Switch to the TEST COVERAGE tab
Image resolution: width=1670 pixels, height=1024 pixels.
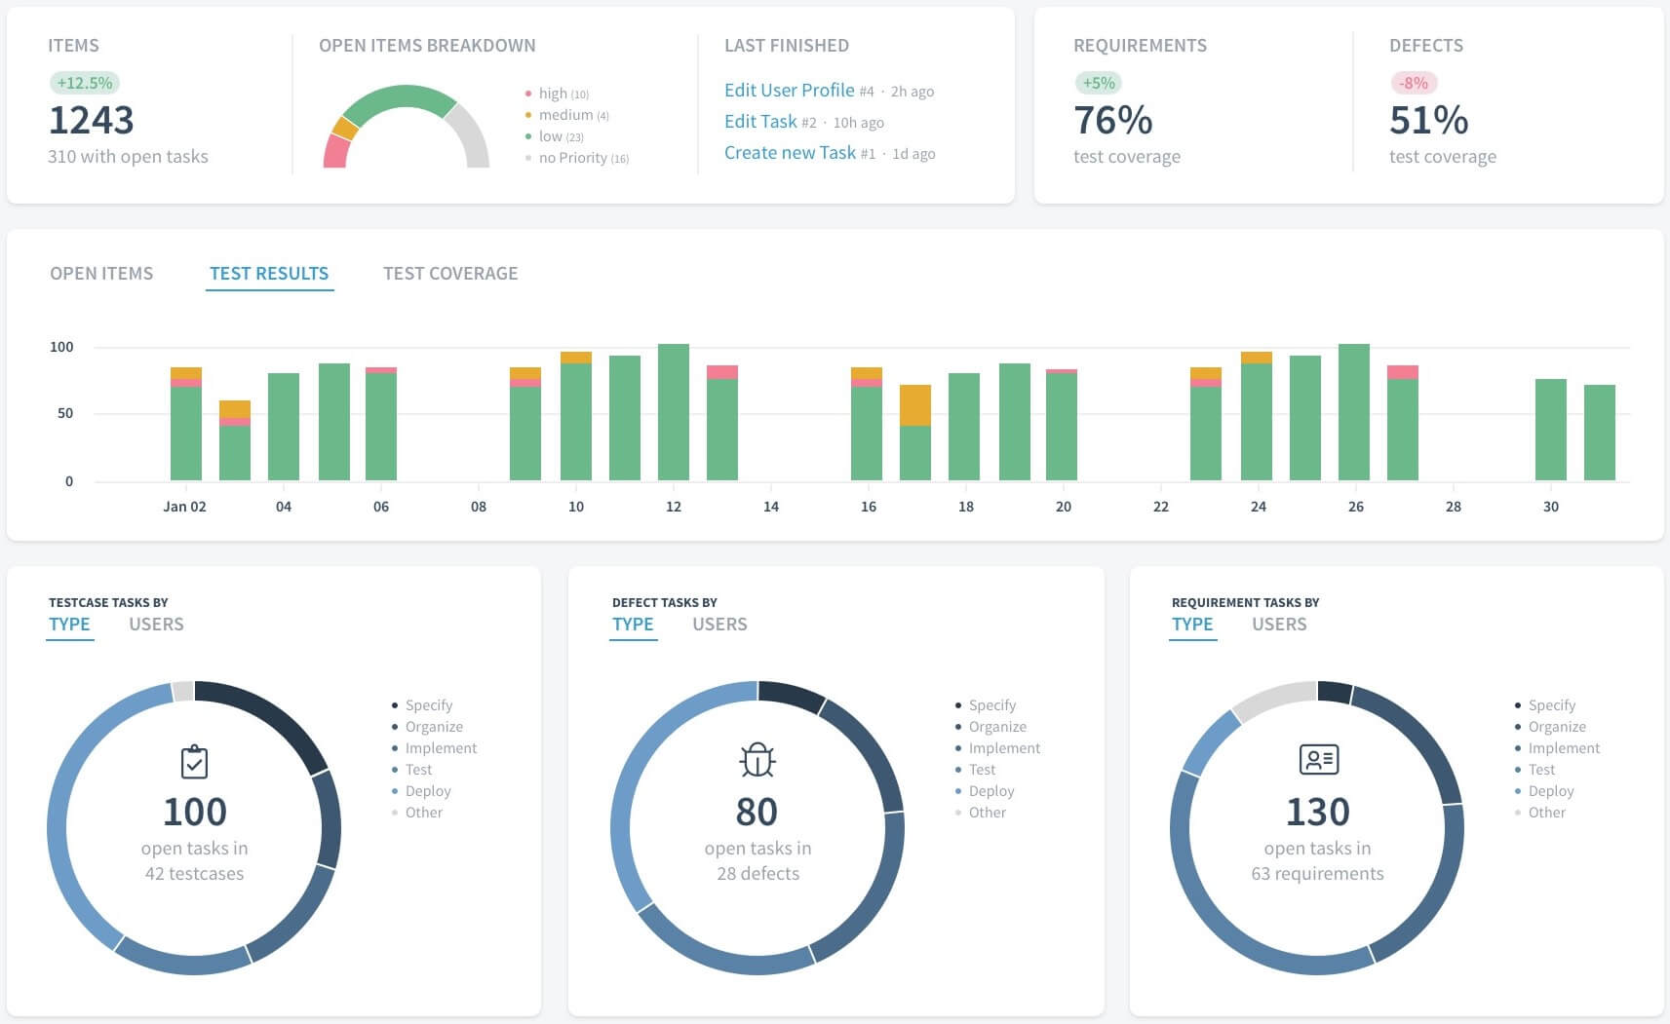point(450,274)
